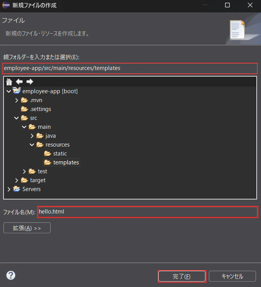
Task: Close the 新規ファイルの作成 dialog
Action: 250,5
